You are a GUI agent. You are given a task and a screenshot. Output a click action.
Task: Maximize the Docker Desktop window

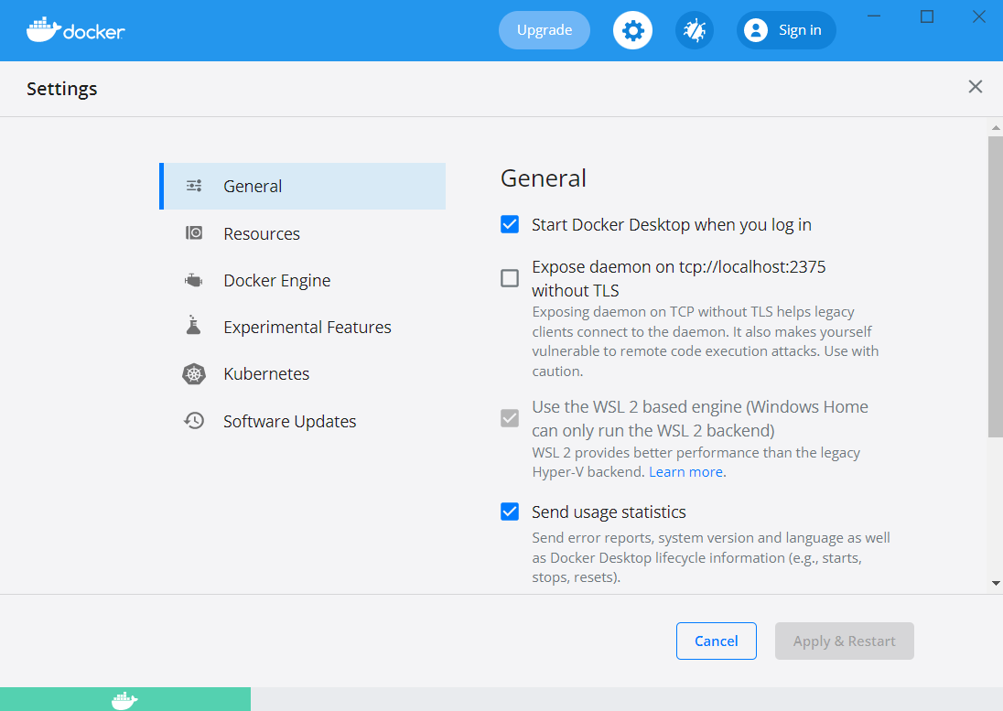[927, 16]
